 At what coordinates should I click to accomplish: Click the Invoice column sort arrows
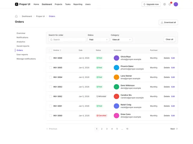tap(60, 50)
